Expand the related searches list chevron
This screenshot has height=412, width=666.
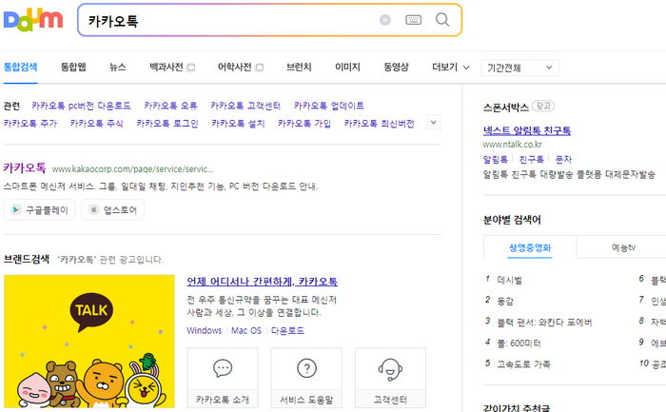[433, 123]
